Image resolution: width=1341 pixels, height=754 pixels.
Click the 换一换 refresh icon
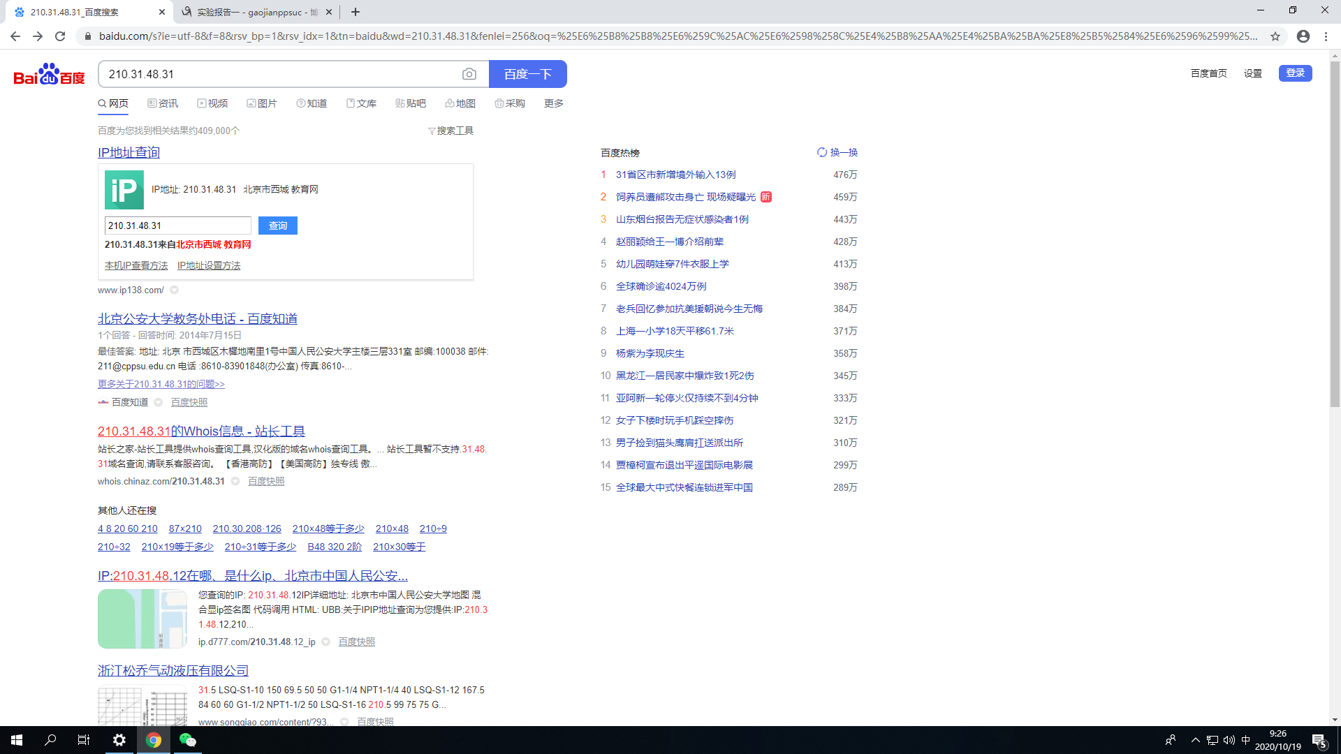click(x=822, y=152)
